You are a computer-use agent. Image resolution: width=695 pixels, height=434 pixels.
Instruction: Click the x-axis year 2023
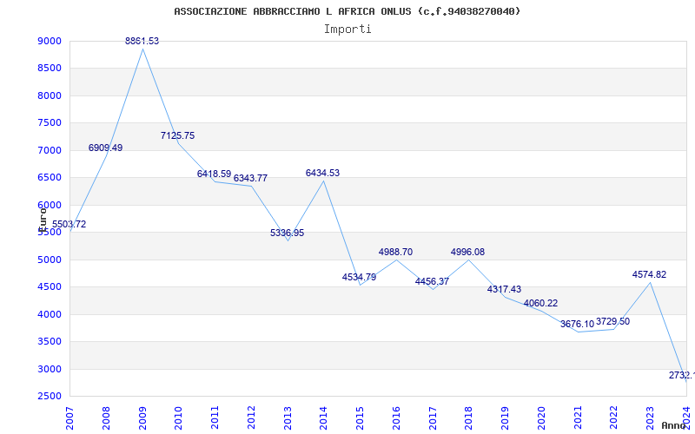(x=650, y=418)
